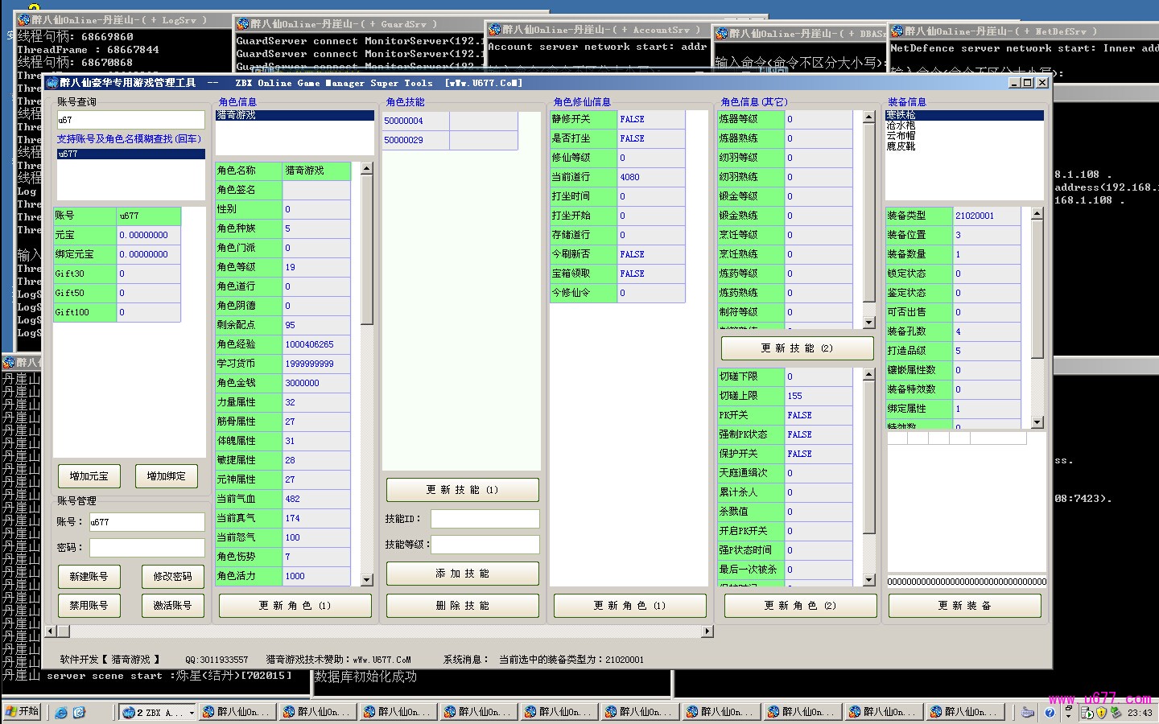Select skill 50000004 in the skill list
This screenshot has height=724, width=1159.
coord(404,121)
